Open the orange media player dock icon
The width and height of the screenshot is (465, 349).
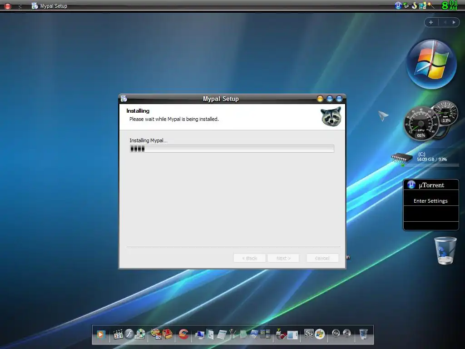tap(100, 335)
